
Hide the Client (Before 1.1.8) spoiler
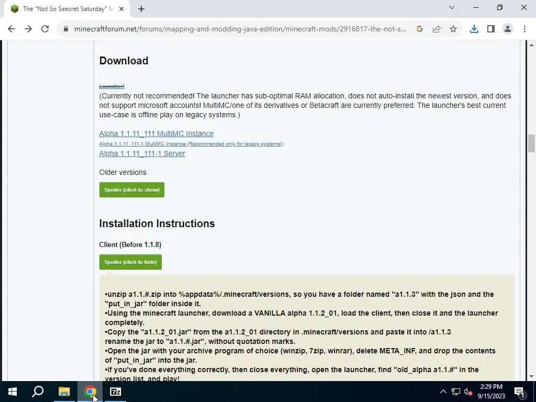[130, 262]
